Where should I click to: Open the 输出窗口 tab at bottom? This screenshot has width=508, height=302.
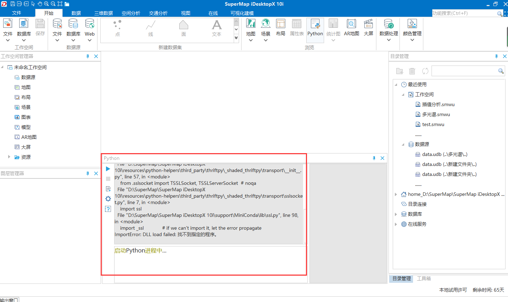[x=9, y=300]
